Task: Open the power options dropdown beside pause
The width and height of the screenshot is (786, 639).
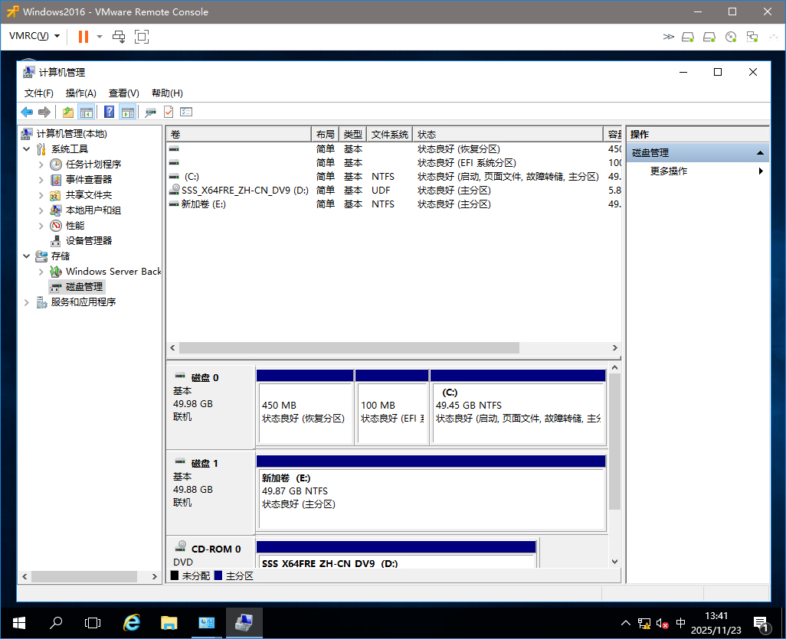Action: point(100,37)
